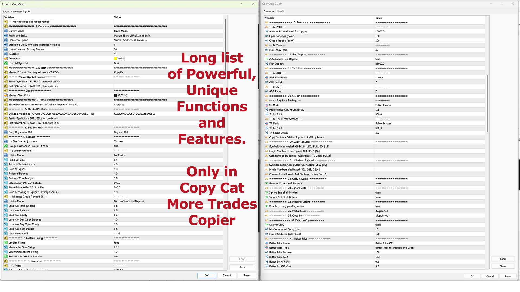This screenshot has width=520, height=292.
Task: Open SL Mode Follow Master dropdown
Action: (x=383, y=105)
